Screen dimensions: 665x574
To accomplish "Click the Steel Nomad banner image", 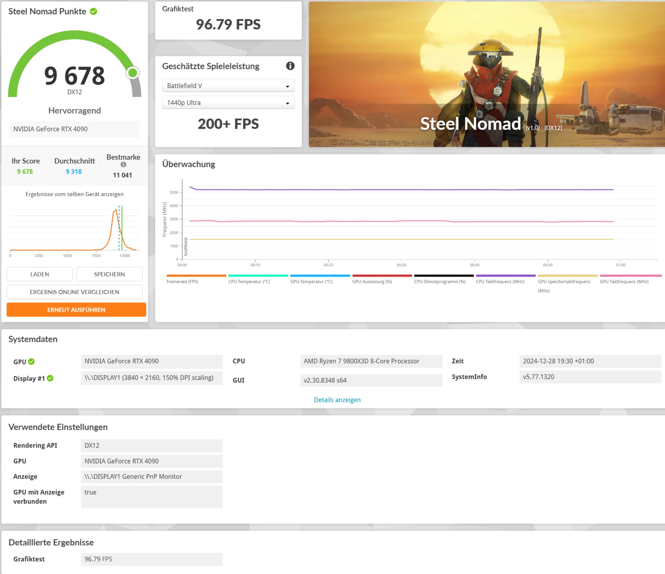I will pyautogui.click(x=486, y=74).
